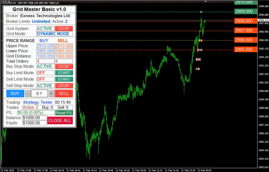Click the Strategy Tester label

point(37,102)
